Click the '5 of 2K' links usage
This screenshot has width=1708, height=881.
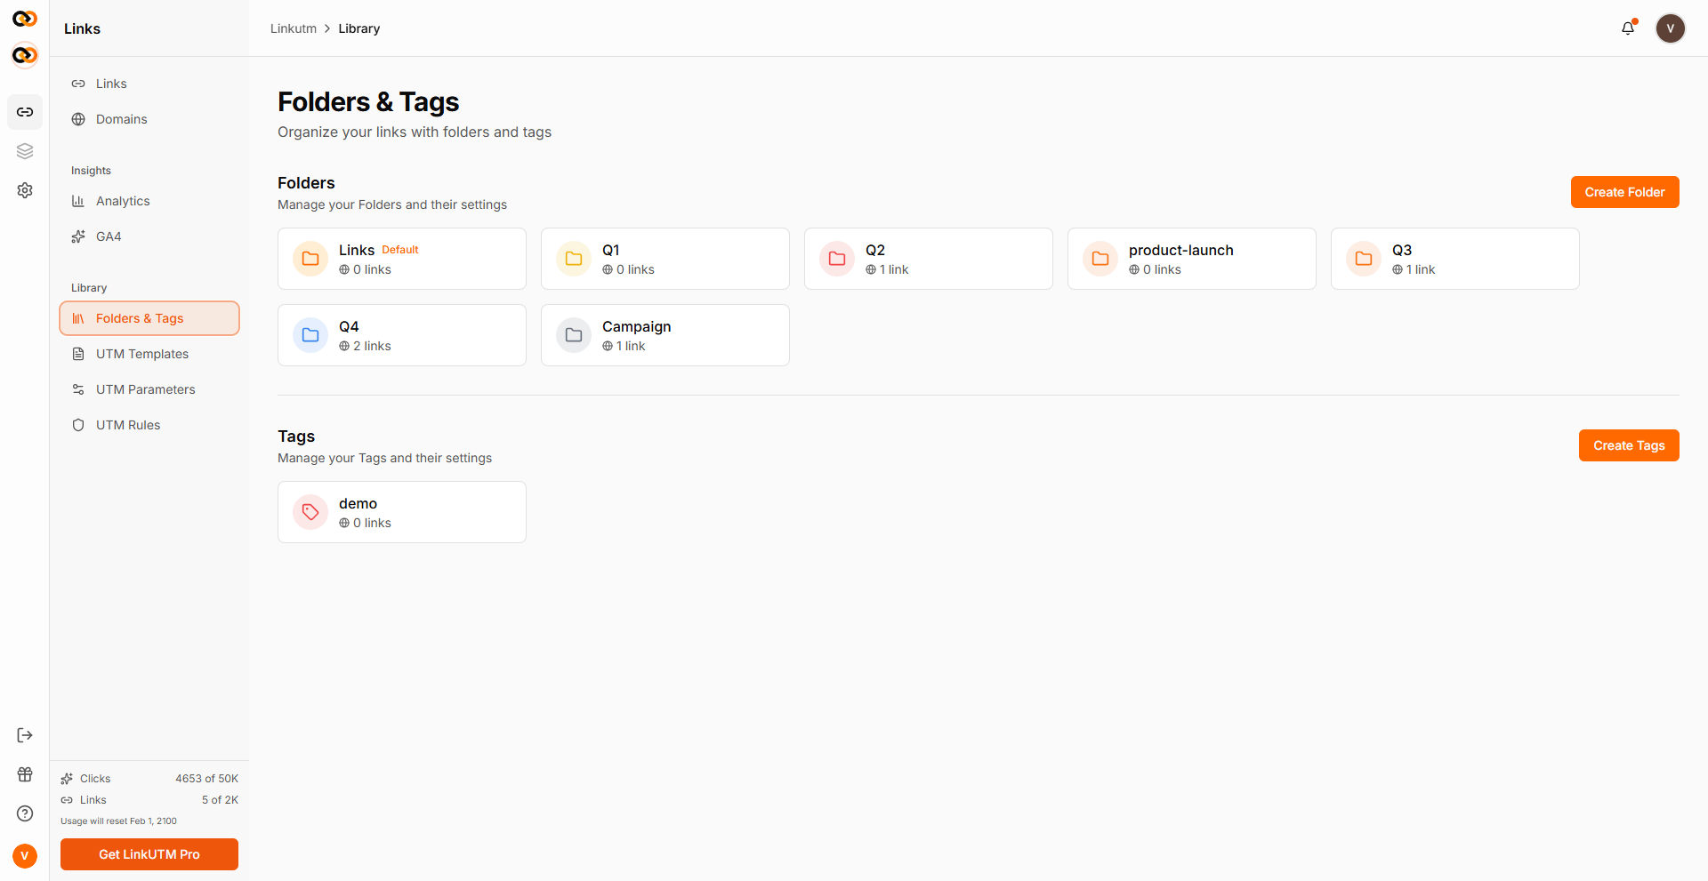[x=220, y=800]
